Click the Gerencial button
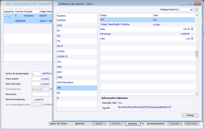Screen dimensions: 204x130 pyautogui.click(x=80, y=123)
